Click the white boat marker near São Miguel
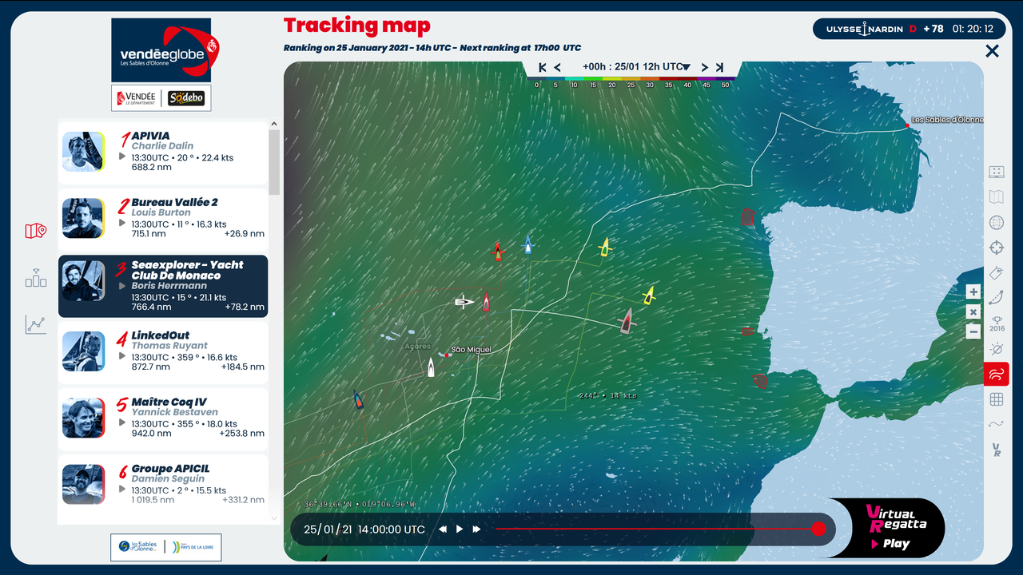 (x=431, y=367)
